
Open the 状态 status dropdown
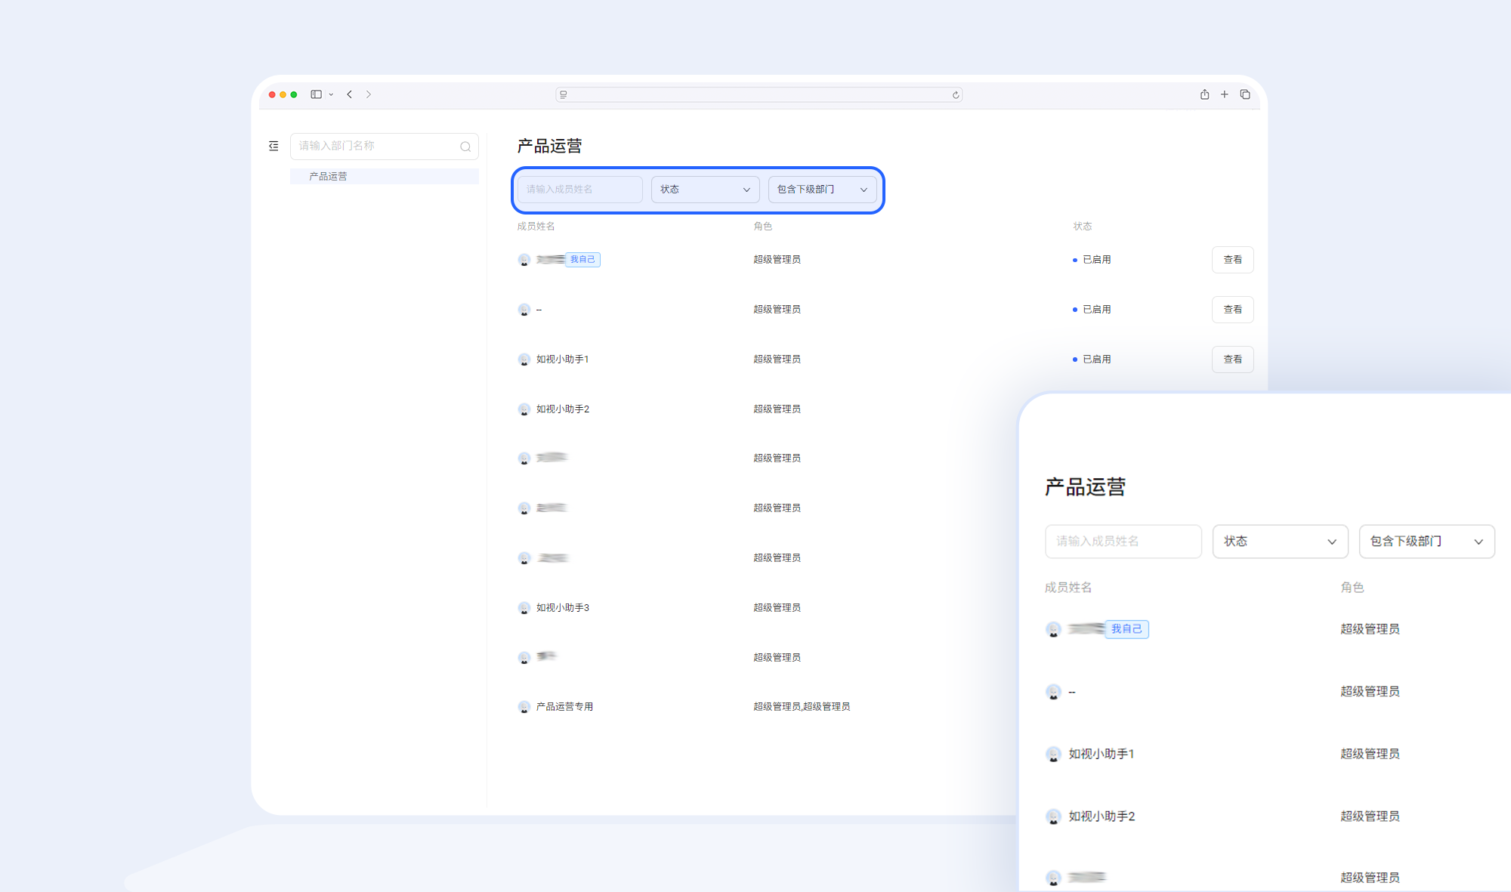[x=705, y=190]
